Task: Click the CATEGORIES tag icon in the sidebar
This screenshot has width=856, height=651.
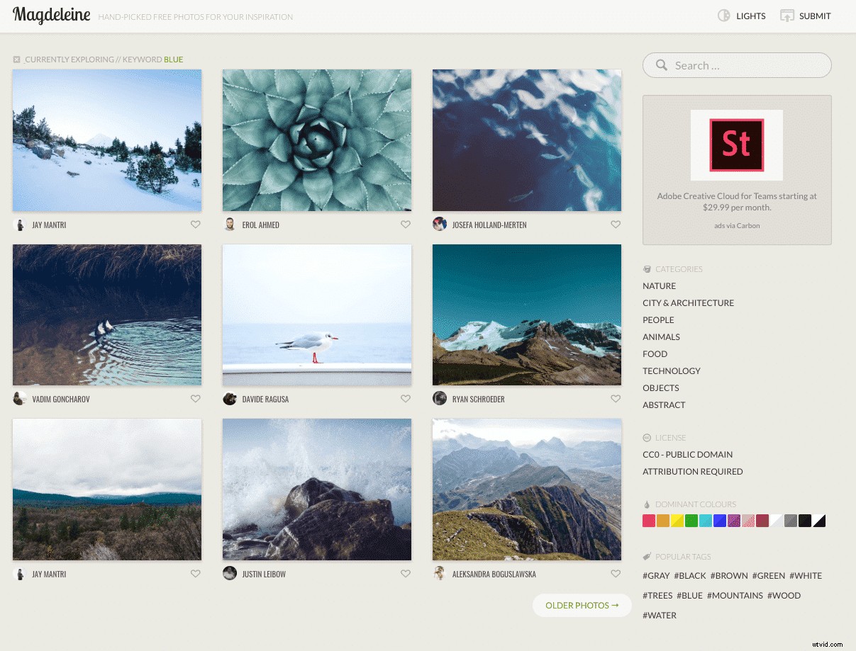Action: point(646,269)
